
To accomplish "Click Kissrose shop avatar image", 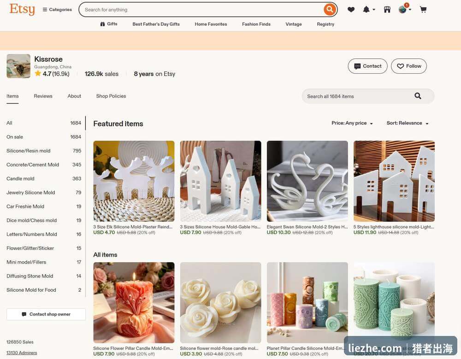I will click(18, 66).
